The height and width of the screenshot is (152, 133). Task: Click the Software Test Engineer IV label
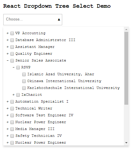click(x=44, y=115)
